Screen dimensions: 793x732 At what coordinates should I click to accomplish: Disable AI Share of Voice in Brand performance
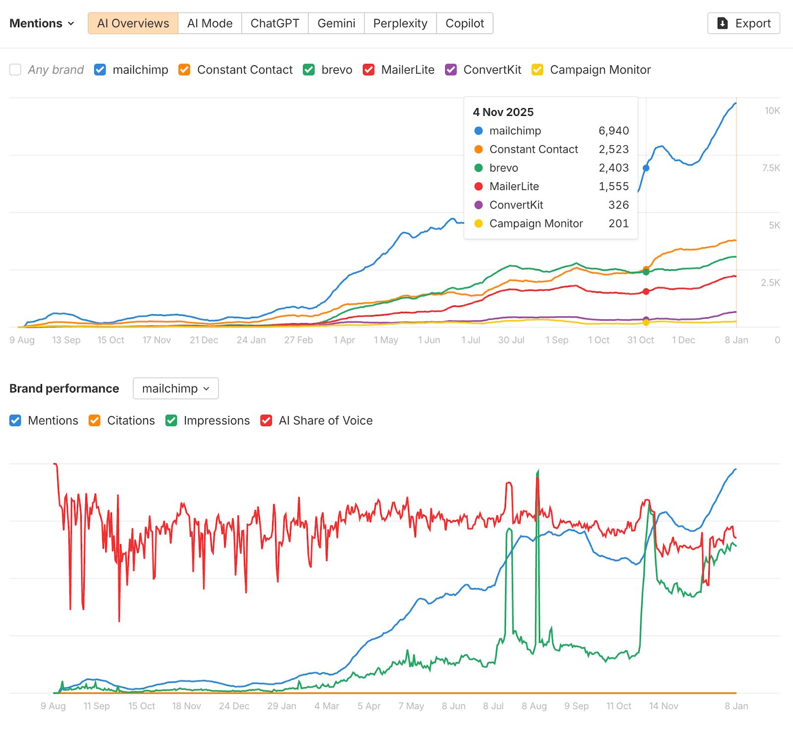click(x=267, y=420)
